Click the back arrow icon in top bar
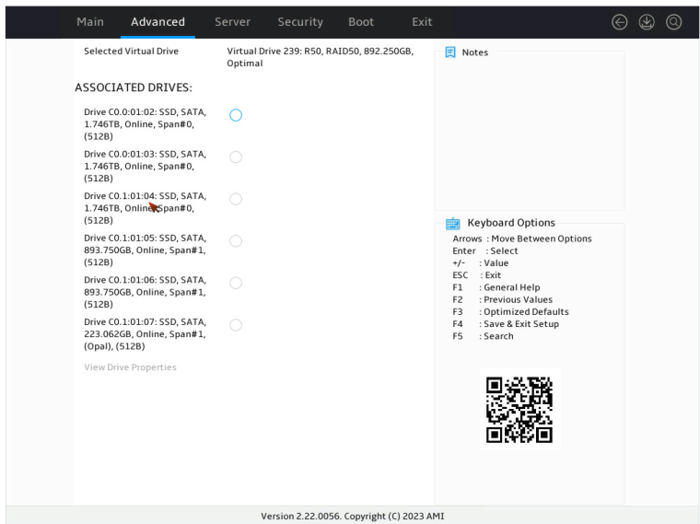This screenshot has width=700, height=524. coord(619,22)
